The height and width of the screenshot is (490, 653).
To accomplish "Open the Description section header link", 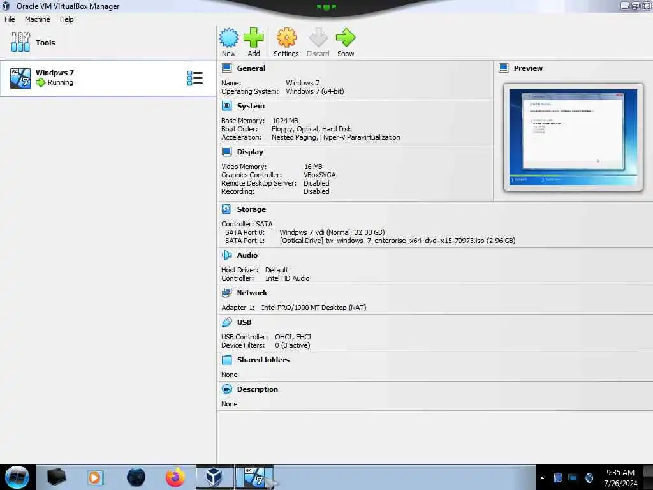I will pyautogui.click(x=258, y=389).
